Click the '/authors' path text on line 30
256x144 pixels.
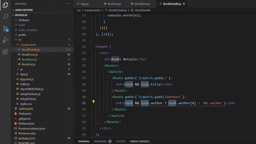click(172, 97)
